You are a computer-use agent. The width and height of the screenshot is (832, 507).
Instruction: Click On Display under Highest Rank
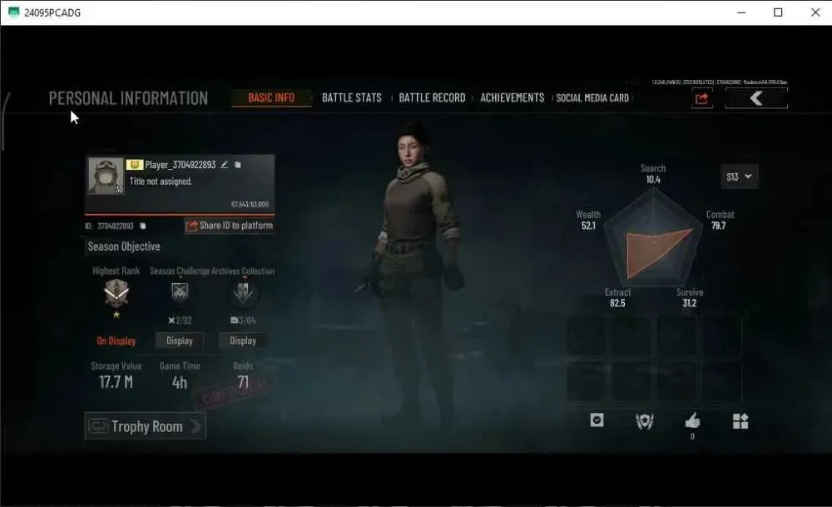tap(116, 340)
